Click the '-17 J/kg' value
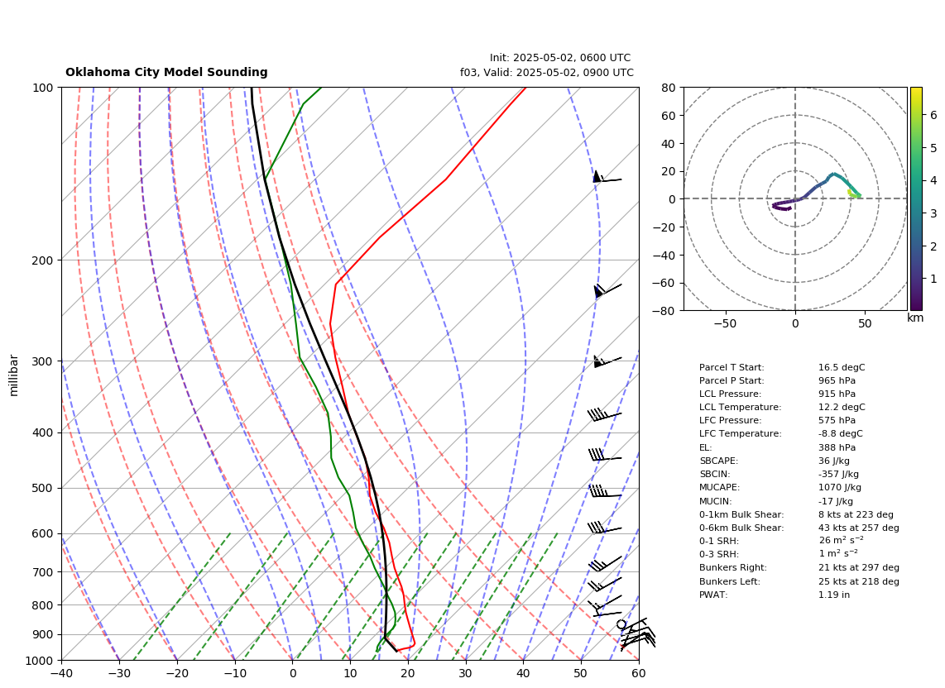The width and height of the screenshot is (945, 688). coord(836,501)
